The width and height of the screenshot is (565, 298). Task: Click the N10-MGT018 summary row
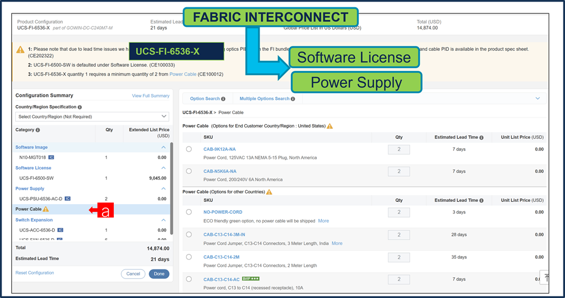pyautogui.click(x=91, y=158)
